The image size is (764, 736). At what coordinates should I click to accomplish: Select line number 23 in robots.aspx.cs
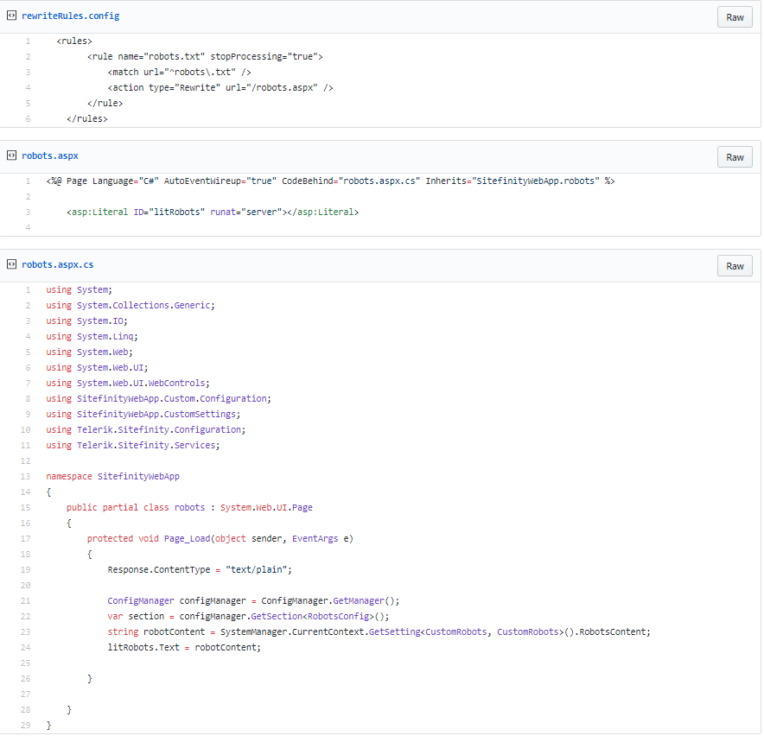coord(25,631)
